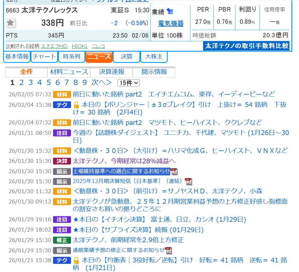
Task: Click the green 修正 tag badge
Action: pos(62,240)
